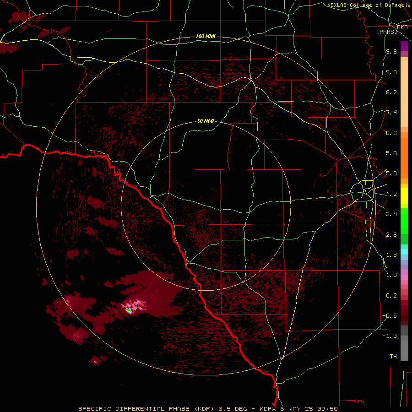Click the [PHAS] color scale heading

pyautogui.click(x=387, y=32)
